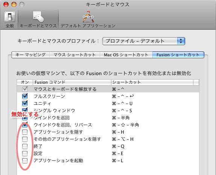This screenshot has height=175, width=216.
Task: Click the ⌘ – ⇧ – 半角 shortcut cell
Action: (x=125, y=125)
